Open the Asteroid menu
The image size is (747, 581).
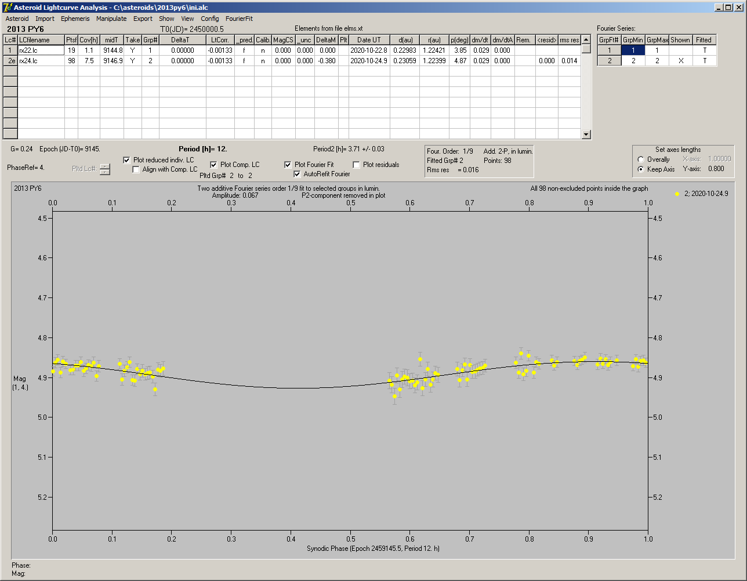click(17, 19)
